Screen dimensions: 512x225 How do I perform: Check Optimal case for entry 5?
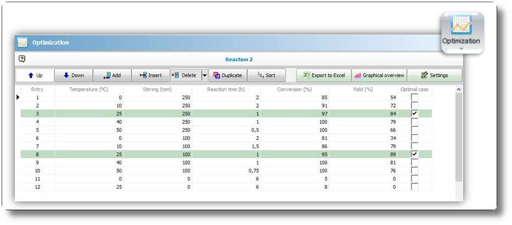(x=414, y=130)
